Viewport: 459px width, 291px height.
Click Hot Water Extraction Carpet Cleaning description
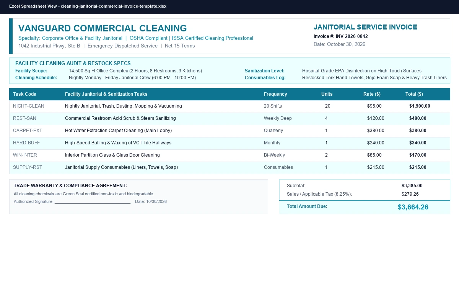[x=119, y=131]
